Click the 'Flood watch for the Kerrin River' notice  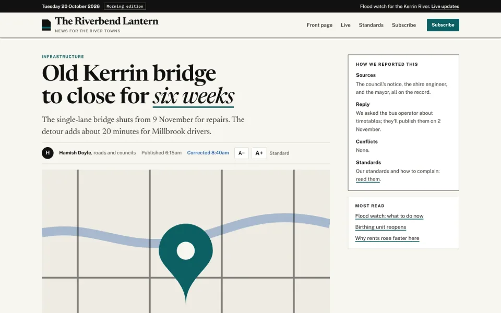(395, 6)
